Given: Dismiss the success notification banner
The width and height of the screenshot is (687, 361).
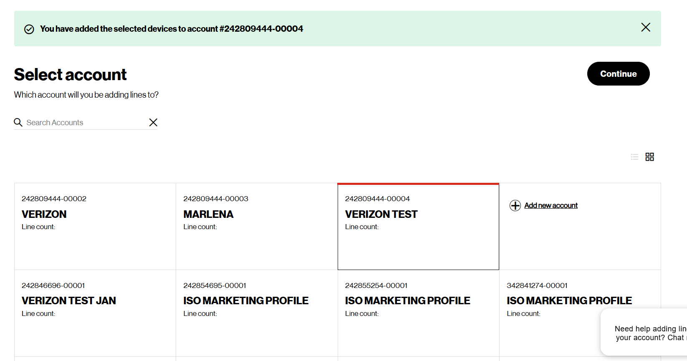Looking at the screenshot, I should click(x=645, y=28).
